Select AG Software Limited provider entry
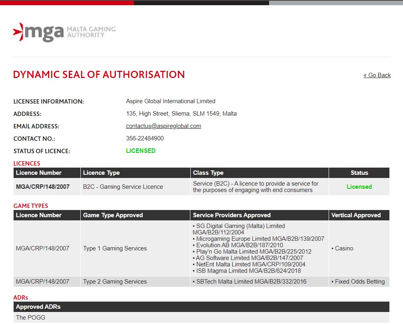The image size is (403, 324). tap(248, 258)
